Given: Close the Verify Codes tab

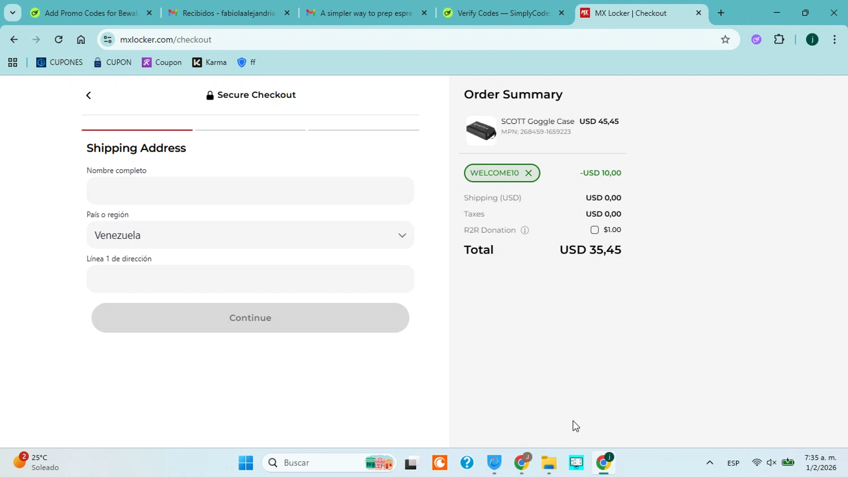Looking at the screenshot, I should (x=561, y=13).
